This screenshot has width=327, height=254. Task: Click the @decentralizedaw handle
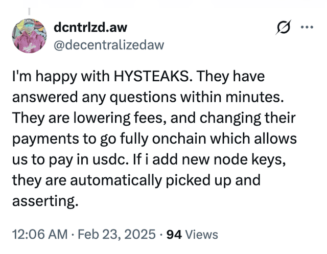[x=109, y=45]
